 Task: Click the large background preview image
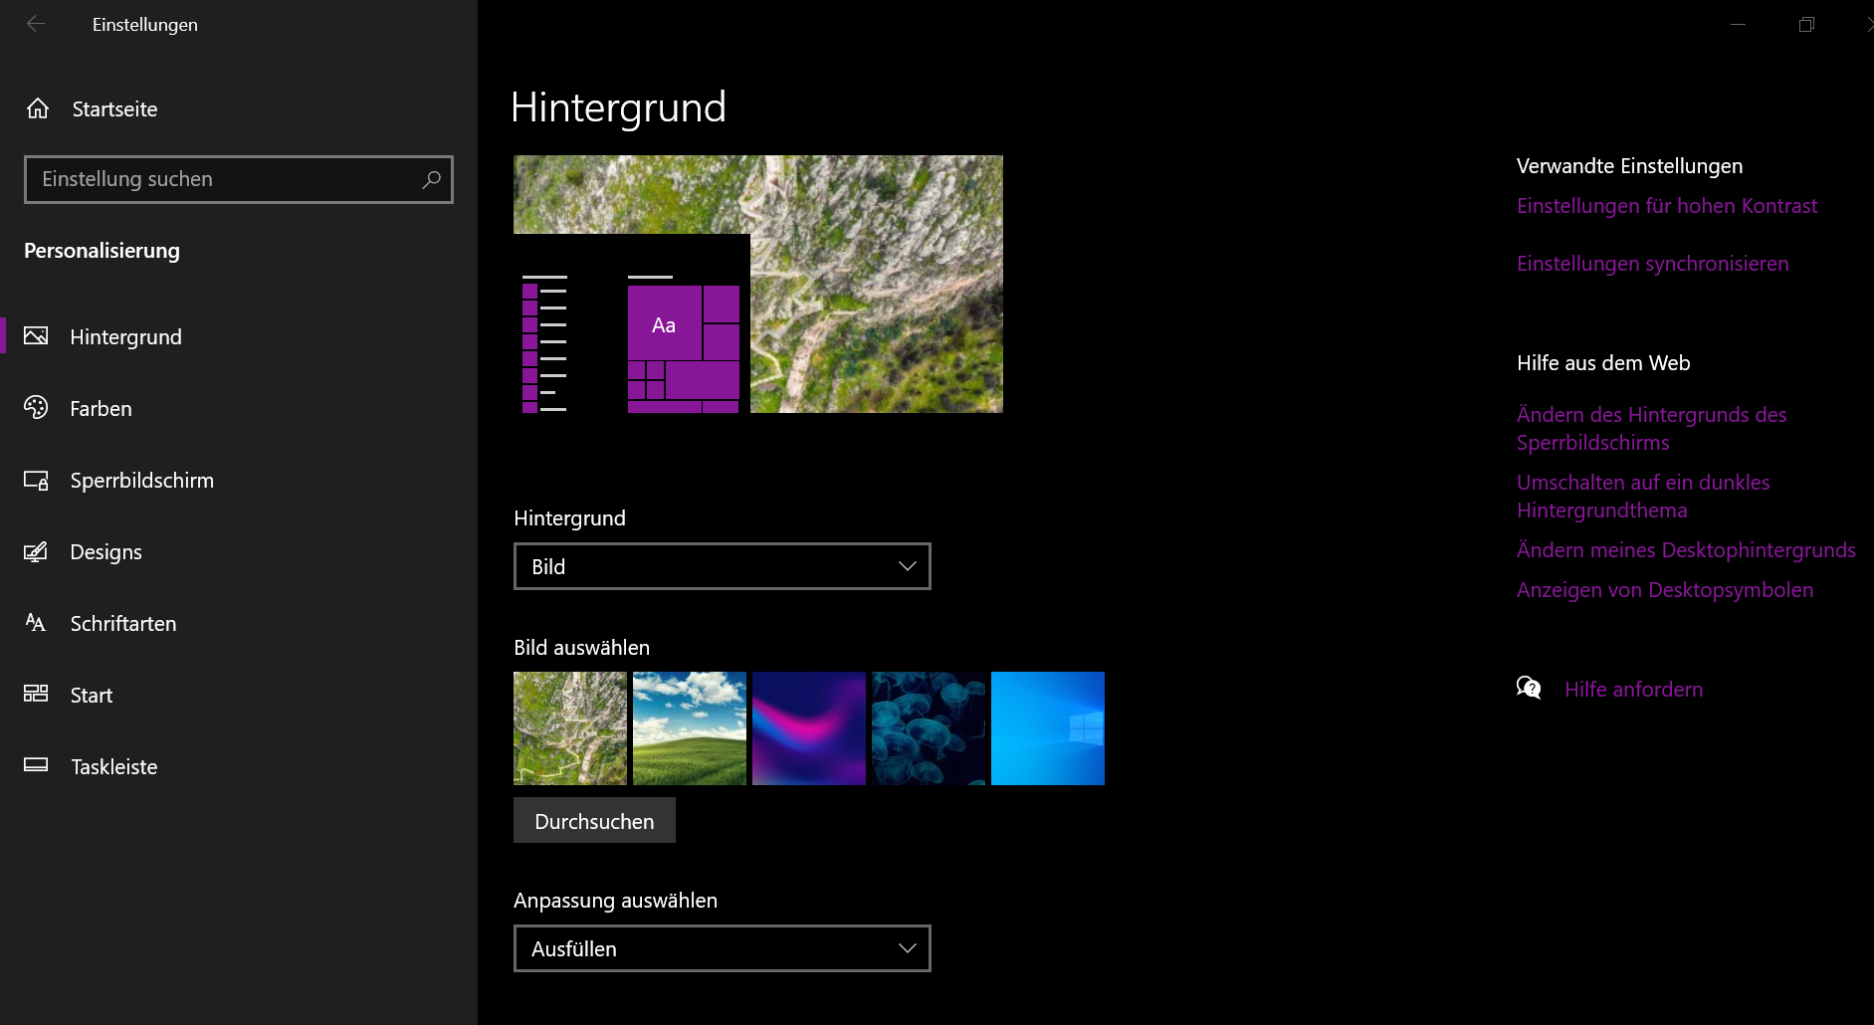coord(758,284)
